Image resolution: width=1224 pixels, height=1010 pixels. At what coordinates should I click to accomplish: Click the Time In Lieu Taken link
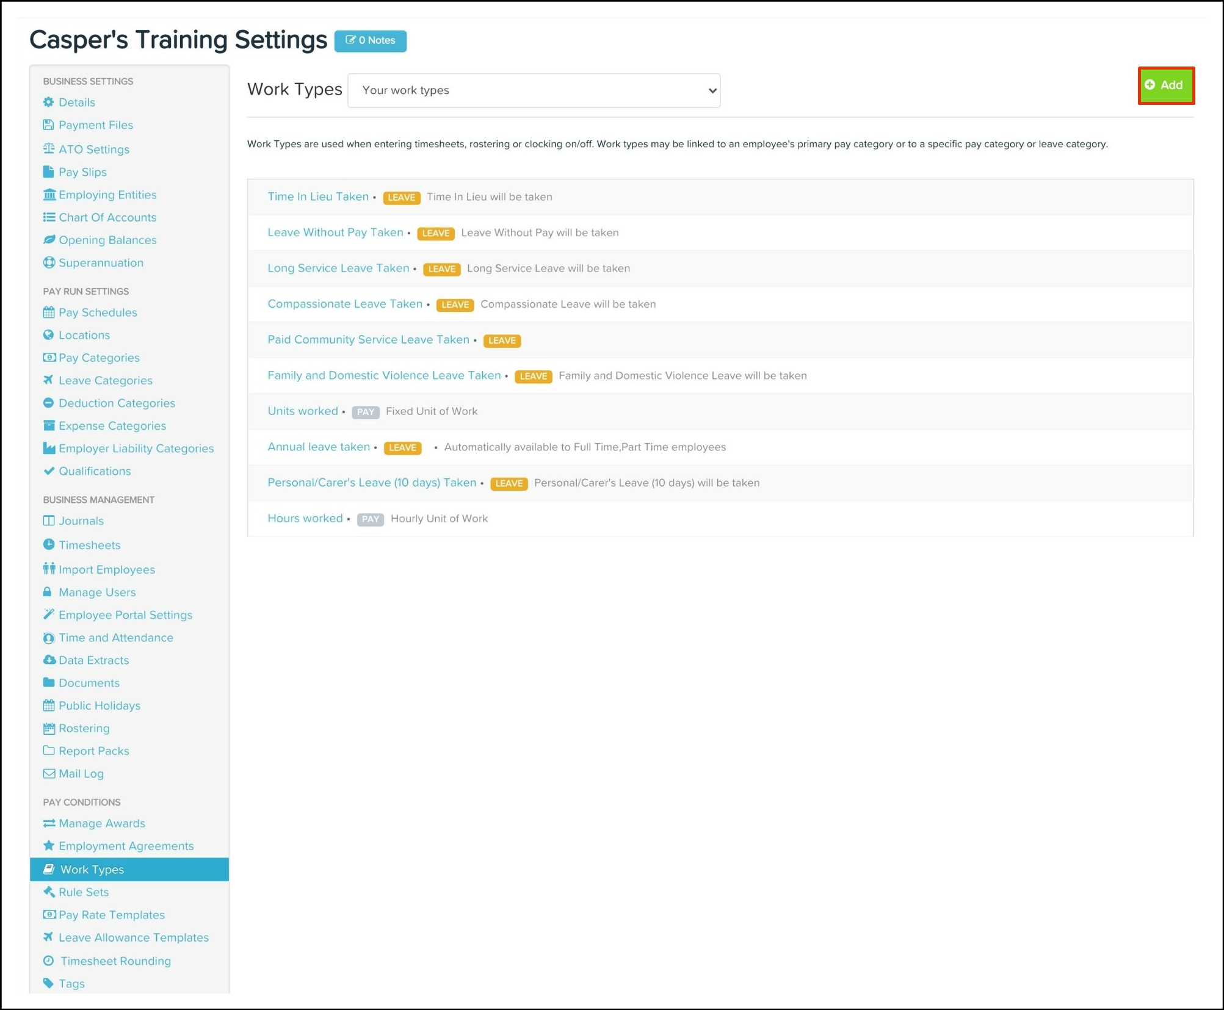pyautogui.click(x=317, y=197)
